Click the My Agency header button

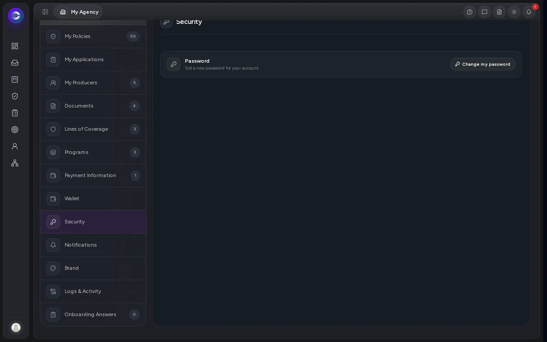(x=78, y=12)
